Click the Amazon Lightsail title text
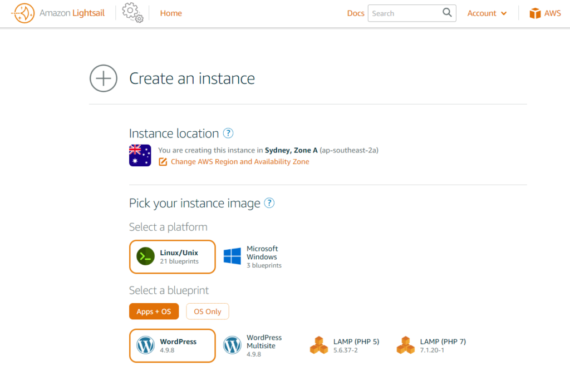Viewport: 570px width, 366px height. click(72, 13)
